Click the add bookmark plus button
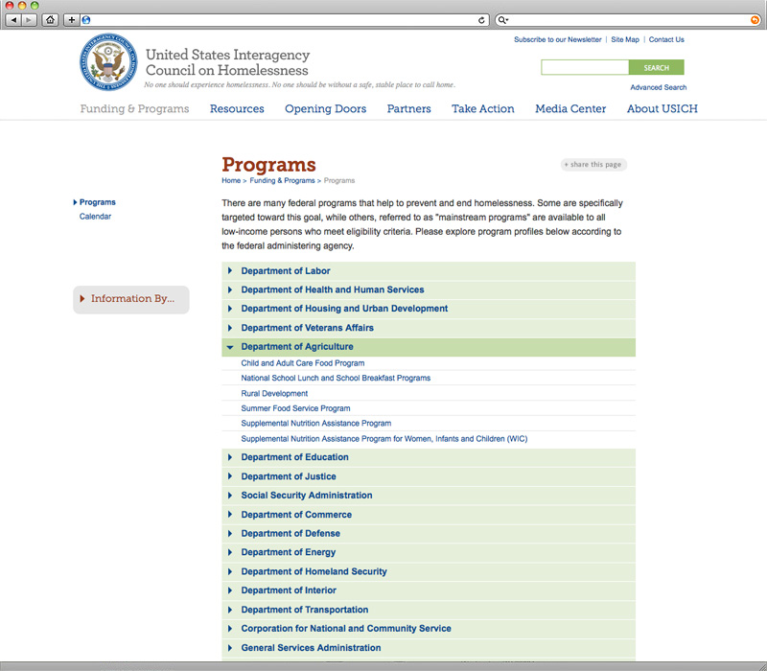This screenshot has width=767, height=671. tap(71, 20)
